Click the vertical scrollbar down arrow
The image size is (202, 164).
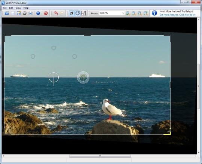tap(199, 152)
